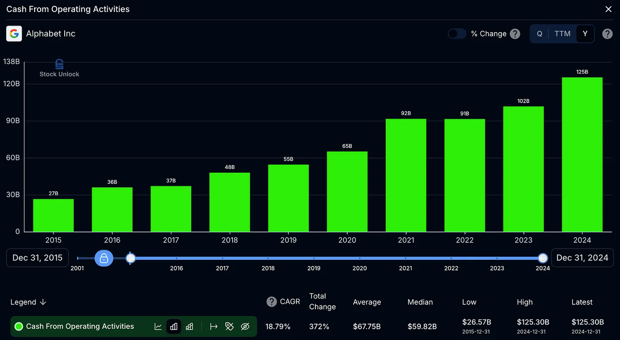Click the 2019 bar labeled 55B
This screenshot has height=340, width=620.
(x=288, y=198)
